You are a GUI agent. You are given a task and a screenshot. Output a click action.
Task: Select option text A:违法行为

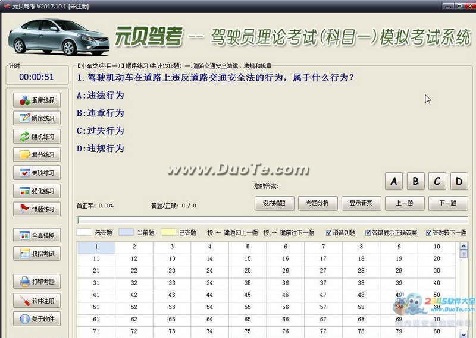coord(101,96)
